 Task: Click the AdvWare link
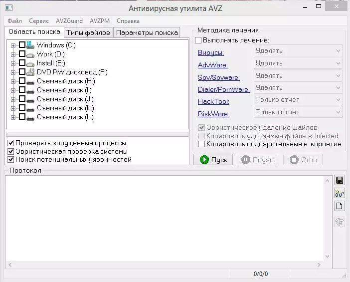[x=213, y=65]
